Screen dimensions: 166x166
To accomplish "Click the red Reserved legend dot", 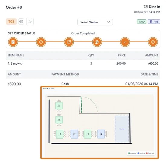I will (x=147, y=153).
